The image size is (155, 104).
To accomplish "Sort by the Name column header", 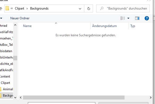I will [x=27, y=26].
